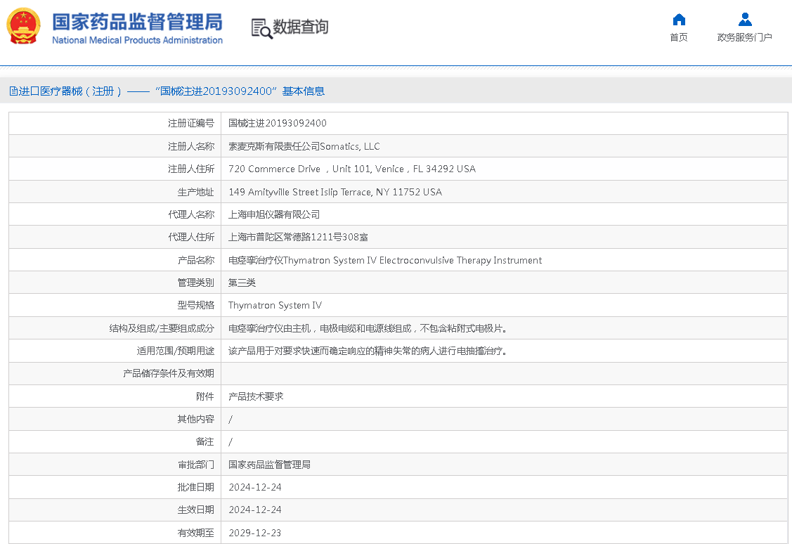
Task: Click the Thymatron System IV model value
Action: (x=275, y=305)
